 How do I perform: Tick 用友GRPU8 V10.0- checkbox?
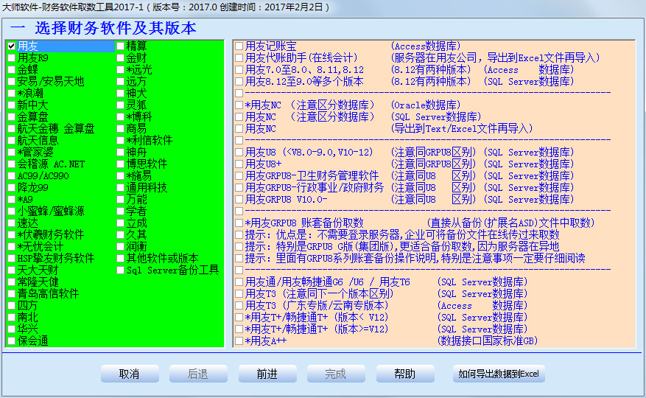(239, 200)
